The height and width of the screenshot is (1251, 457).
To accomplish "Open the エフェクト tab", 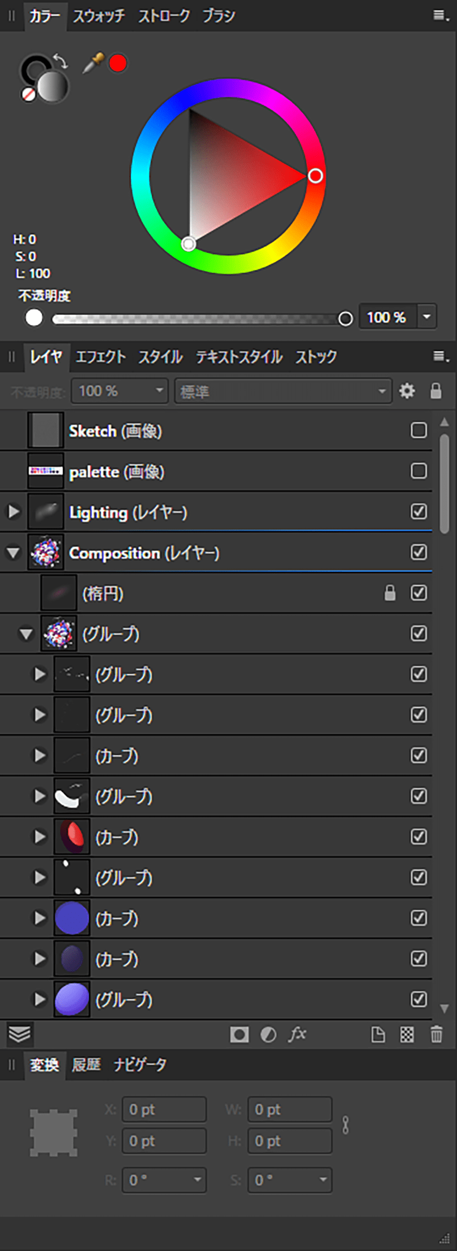I will tap(101, 357).
